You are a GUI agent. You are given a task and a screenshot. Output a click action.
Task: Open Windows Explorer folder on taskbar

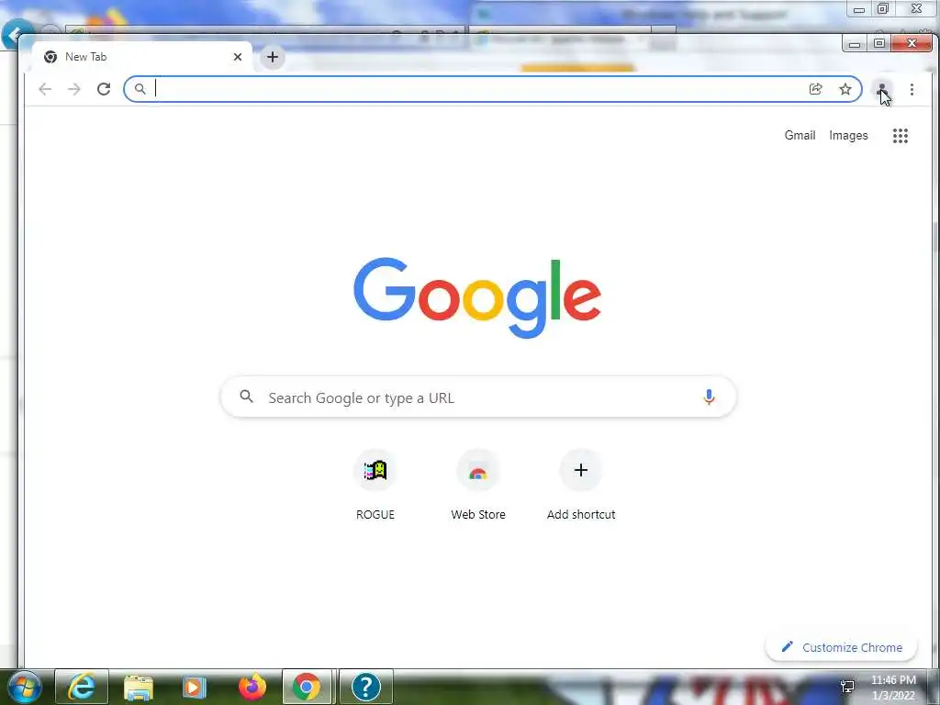click(x=139, y=687)
